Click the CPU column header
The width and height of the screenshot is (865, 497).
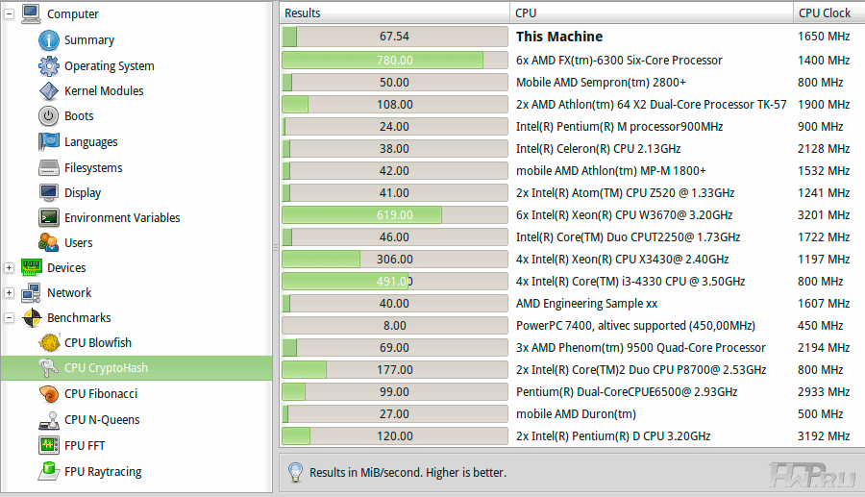[x=651, y=13]
